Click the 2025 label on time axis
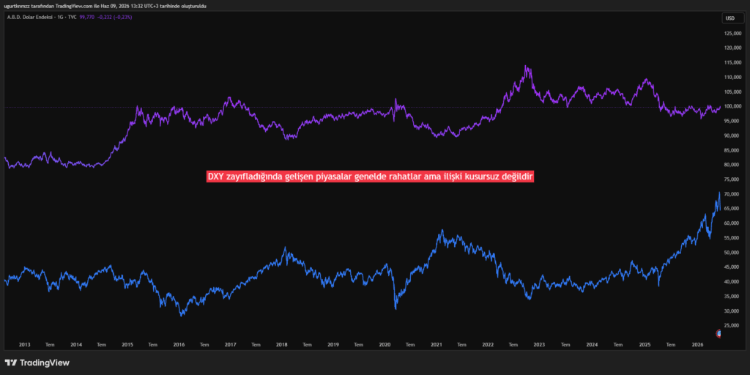The image size is (750, 375). click(x=645, y=344)
